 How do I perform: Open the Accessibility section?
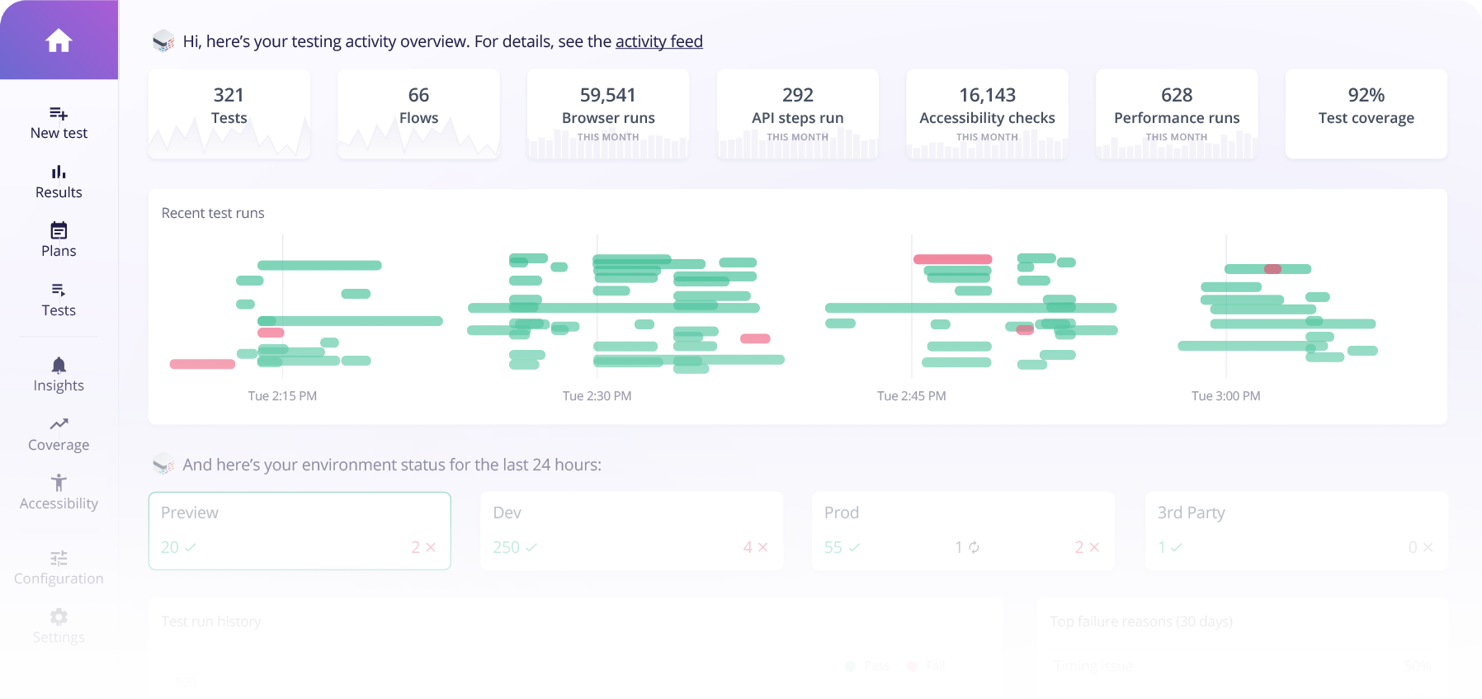pyautogui.click(x=58, y=491)
